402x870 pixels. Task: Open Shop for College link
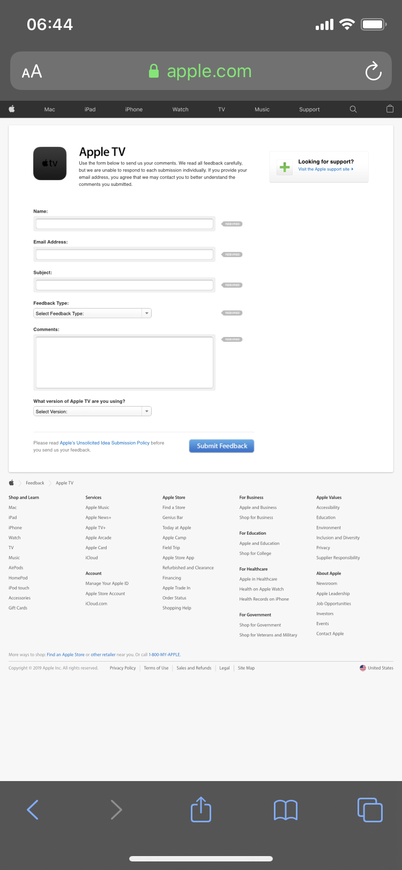tap(255, 553)
